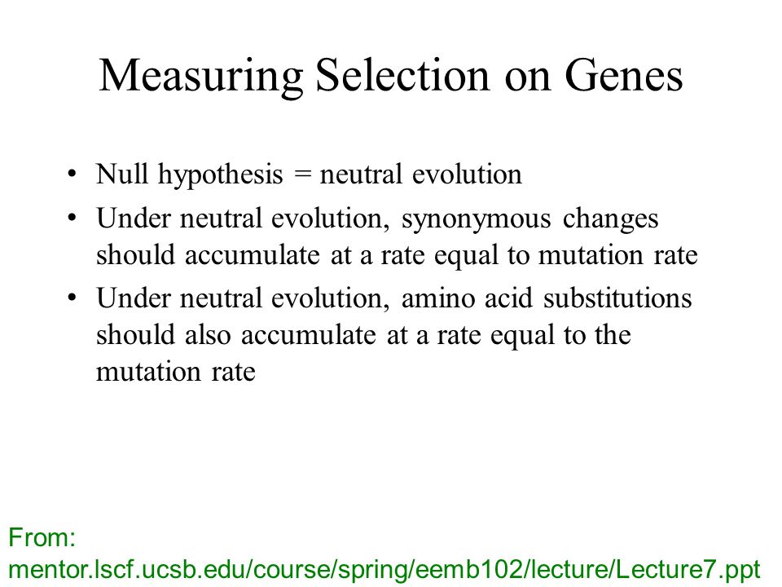Image resolution: width=782 pixels, height=587 pixels.
Task: Click the word Selection in the title
Action: (x=403, y=75)
